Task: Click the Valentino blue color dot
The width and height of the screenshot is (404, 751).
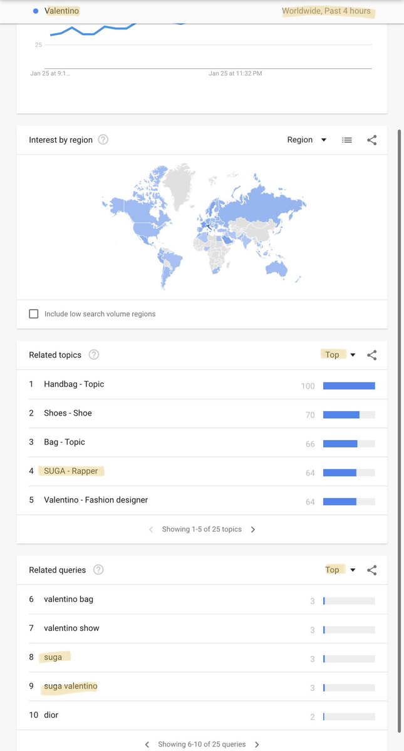Action: click(35, 11)
